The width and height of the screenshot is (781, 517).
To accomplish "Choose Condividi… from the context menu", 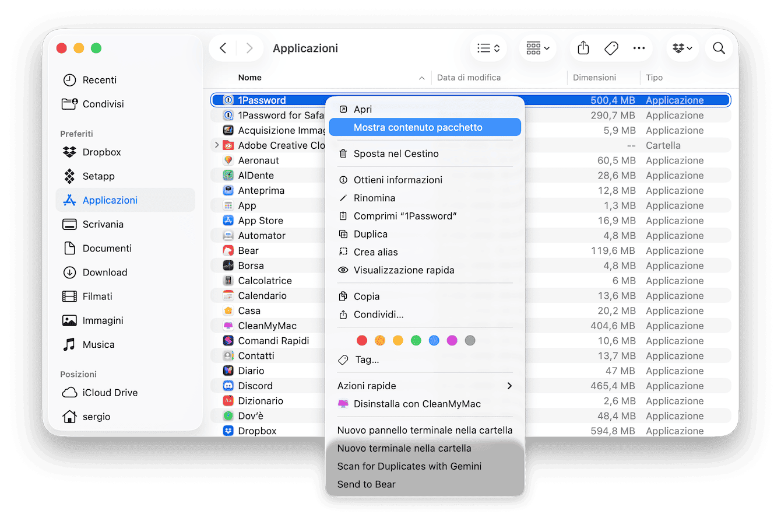I will (x=425, y=315).
